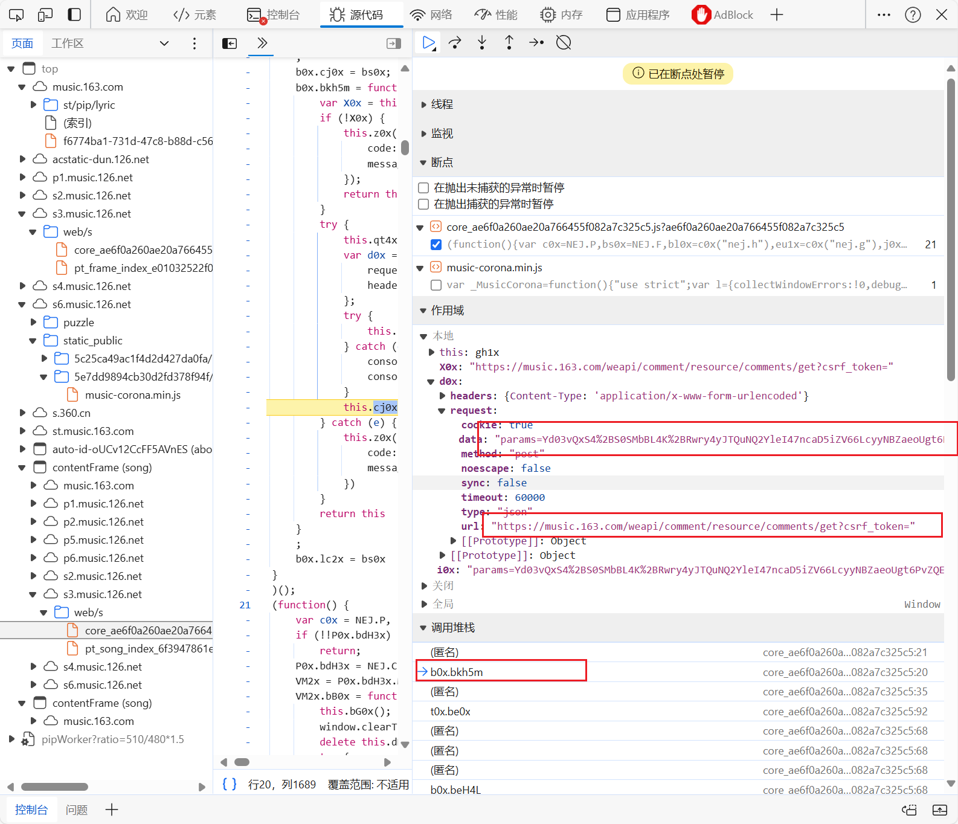958x824 pixels.
Task: Enable pause on caught exceptions checkbox
Action: click(x=423, y=204)
